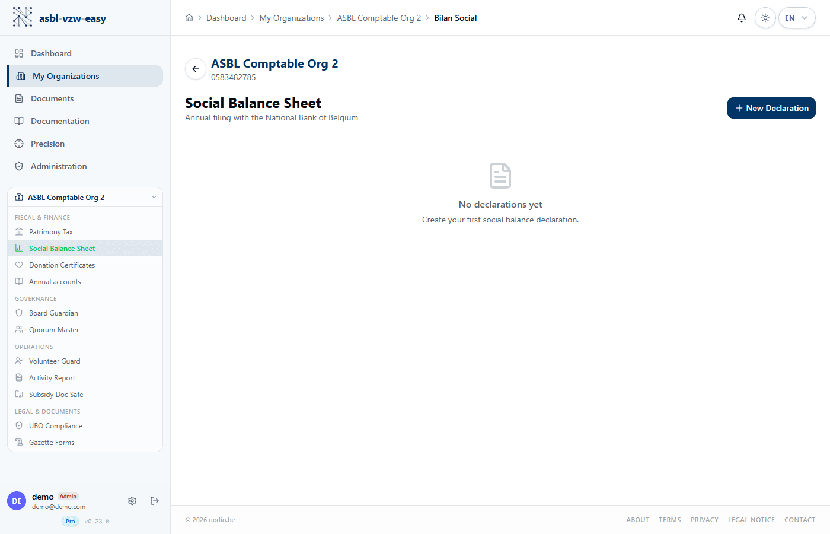Open Patrimony Tax module

click(x=85, y=232)
